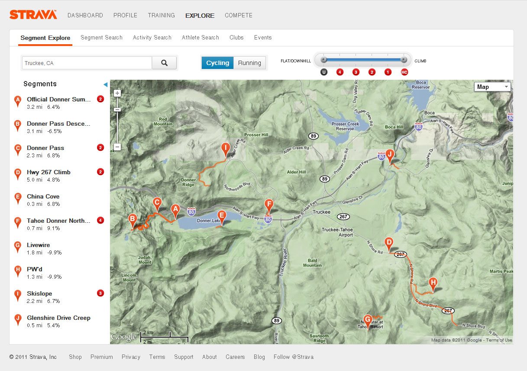Click the category 4 climb marker

pos(340,72)
